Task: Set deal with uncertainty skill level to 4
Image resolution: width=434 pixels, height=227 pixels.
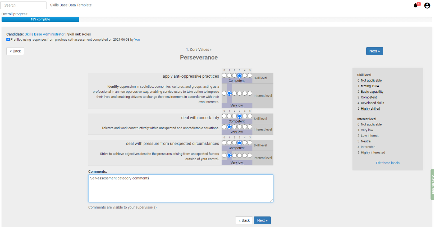Action: (244, 116)
